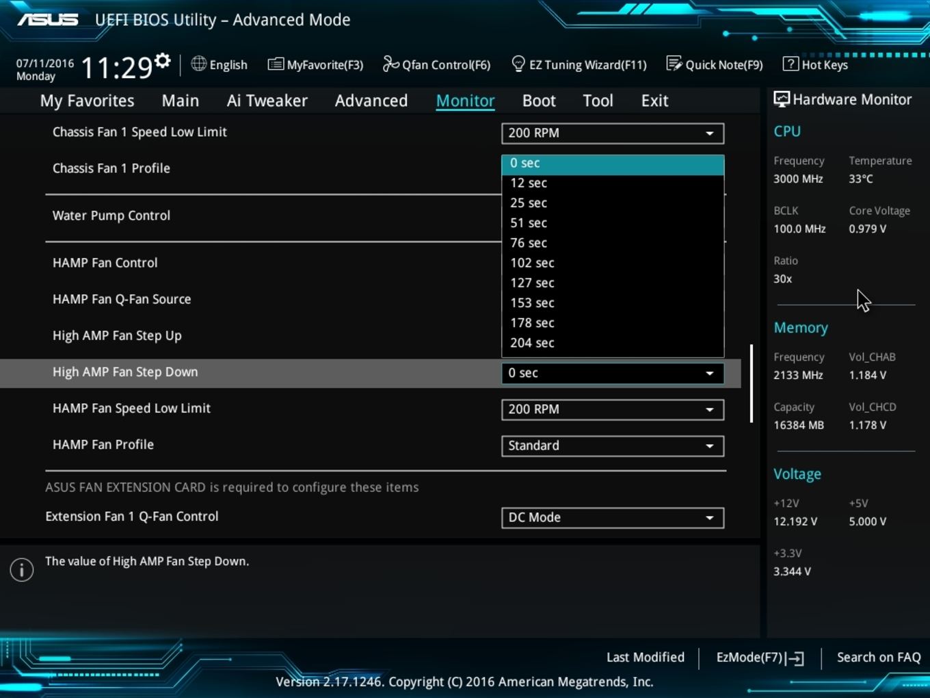This screenshot has width=930, height=698.
Task: Click the Hardware Monitor screen icon
Action: pyautogui.click(x=781, y=99)
